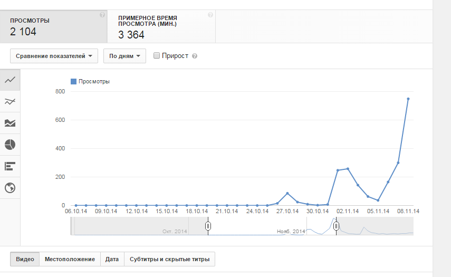Viewport: 451px width, 277px height.
Task: Select Примерное время просмотра metric card
Action: click(161, 26)
